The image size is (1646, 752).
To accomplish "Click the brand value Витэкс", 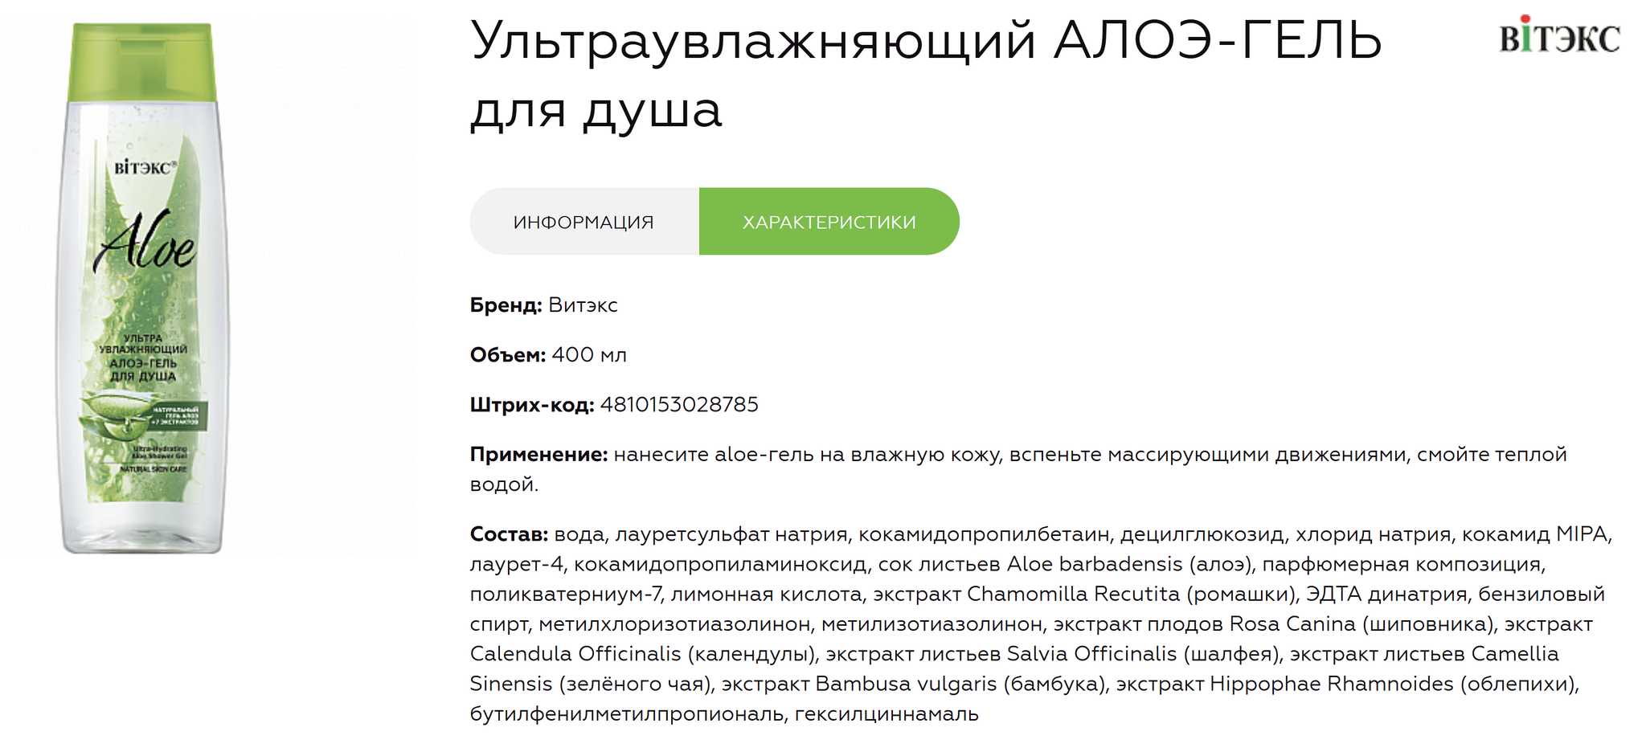I will click(x=583, y=305).
